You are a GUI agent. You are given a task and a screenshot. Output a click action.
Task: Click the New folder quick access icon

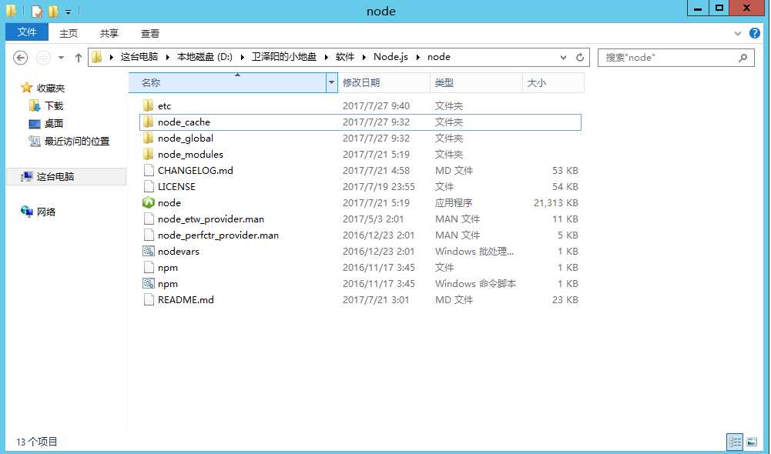pos(53,11)
